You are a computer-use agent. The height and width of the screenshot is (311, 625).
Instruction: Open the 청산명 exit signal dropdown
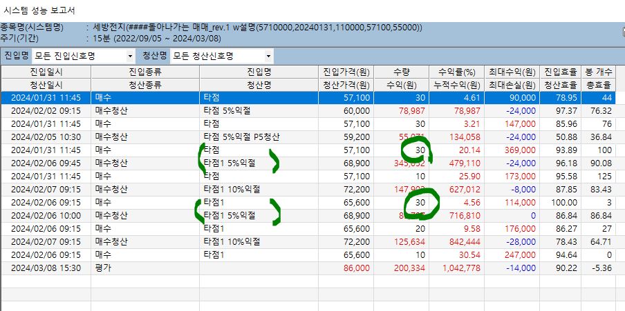pos(267,56)
